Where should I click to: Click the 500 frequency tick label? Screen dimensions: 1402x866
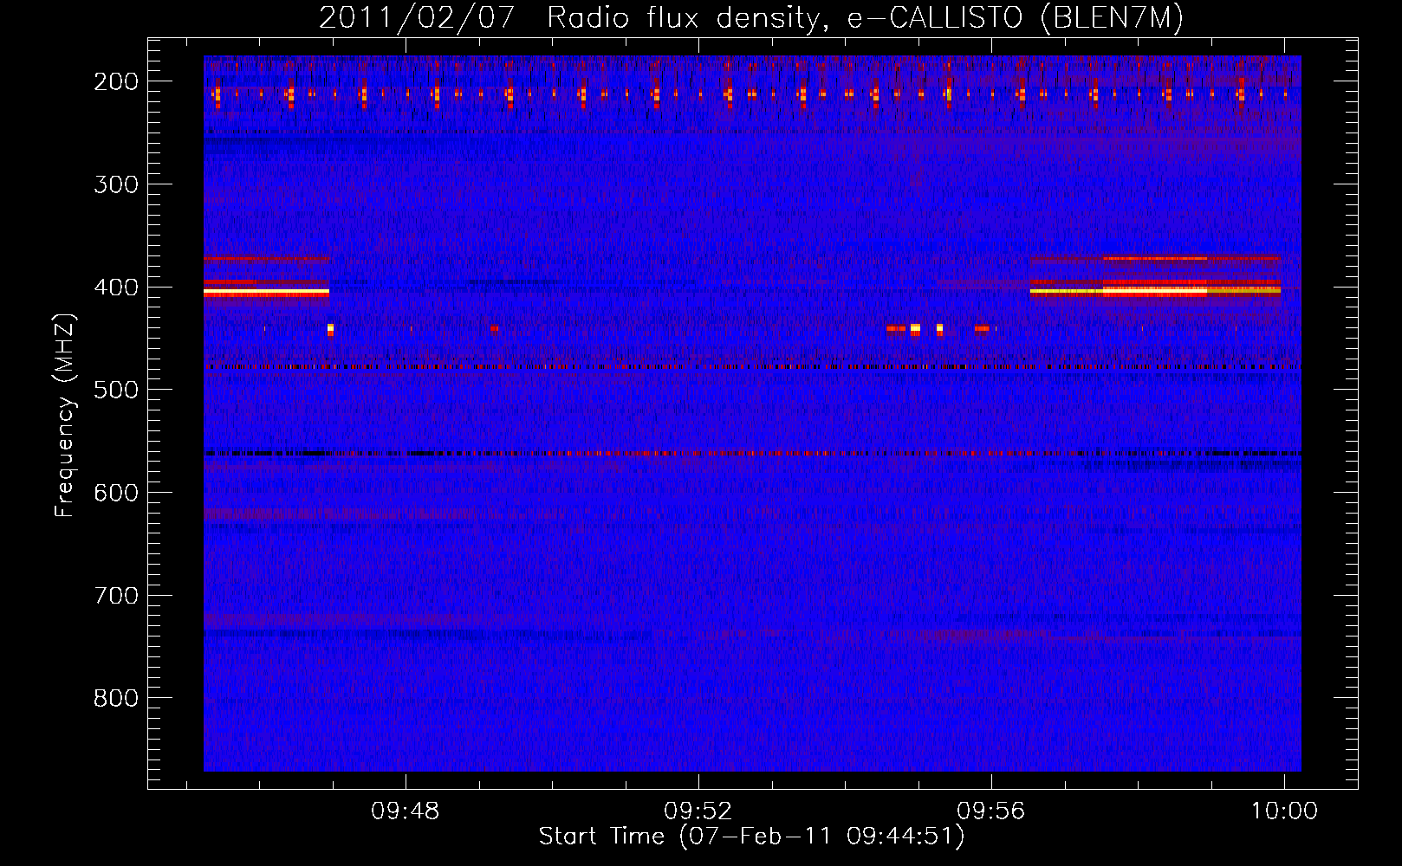(x=115, y=390)
